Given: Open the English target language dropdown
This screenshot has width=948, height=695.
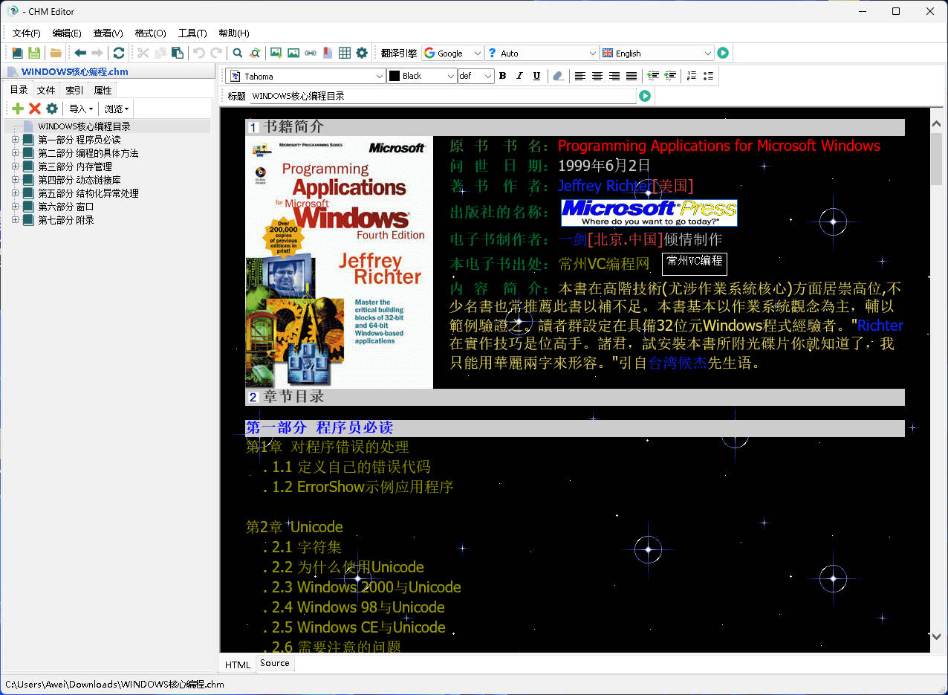Looking at the screenshot, I should click(658, 53).
